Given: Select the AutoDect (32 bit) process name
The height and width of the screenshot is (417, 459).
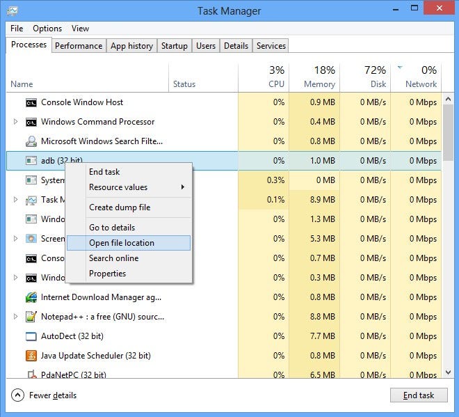Looking at the screenshot, I should coord(72,336).
